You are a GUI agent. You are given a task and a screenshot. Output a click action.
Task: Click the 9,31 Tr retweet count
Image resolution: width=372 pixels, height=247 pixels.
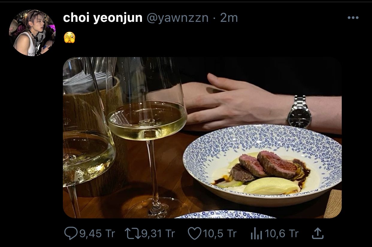(x=158, y=234)
